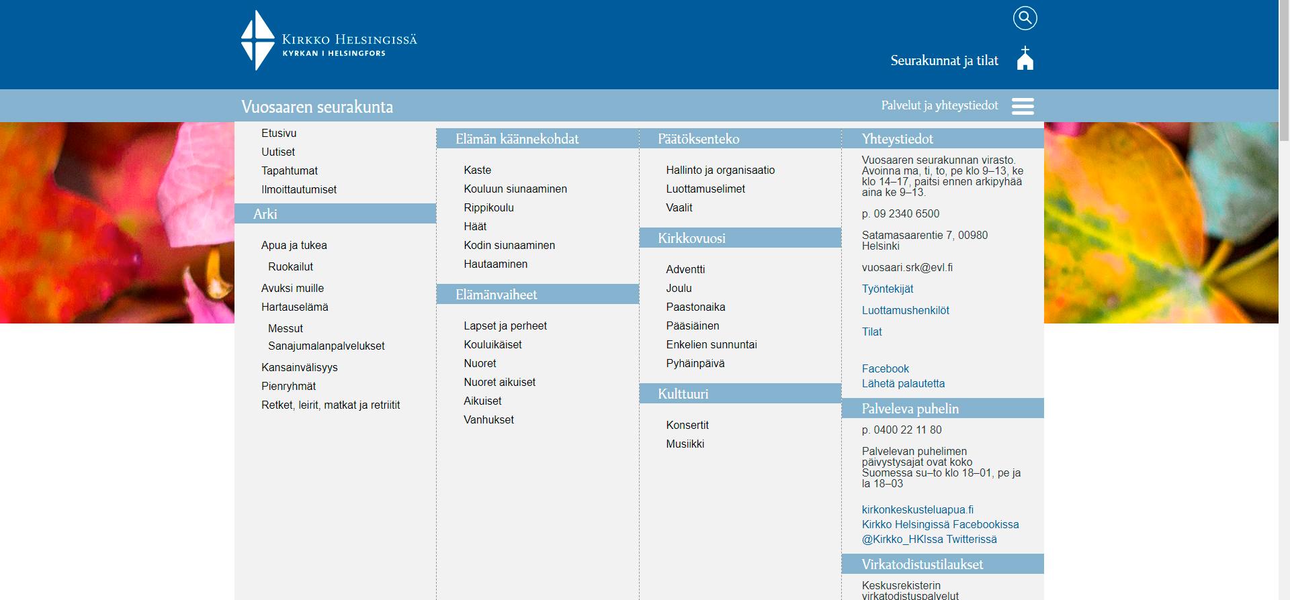
Task: Open the Pääsiäinen page
Action: [x=693, y=326]
